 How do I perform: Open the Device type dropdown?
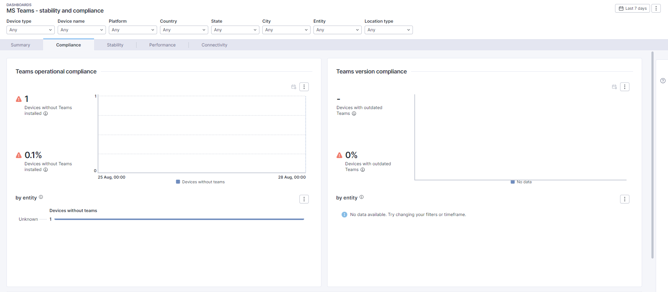(x=31, y=30)
